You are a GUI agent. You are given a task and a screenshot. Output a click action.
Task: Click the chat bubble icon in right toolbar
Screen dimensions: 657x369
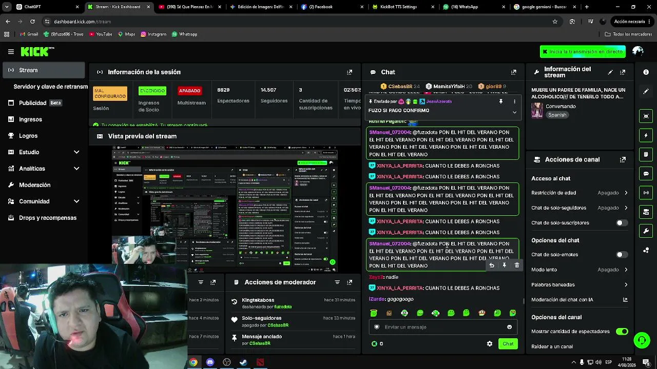click(x=646, y=174)
